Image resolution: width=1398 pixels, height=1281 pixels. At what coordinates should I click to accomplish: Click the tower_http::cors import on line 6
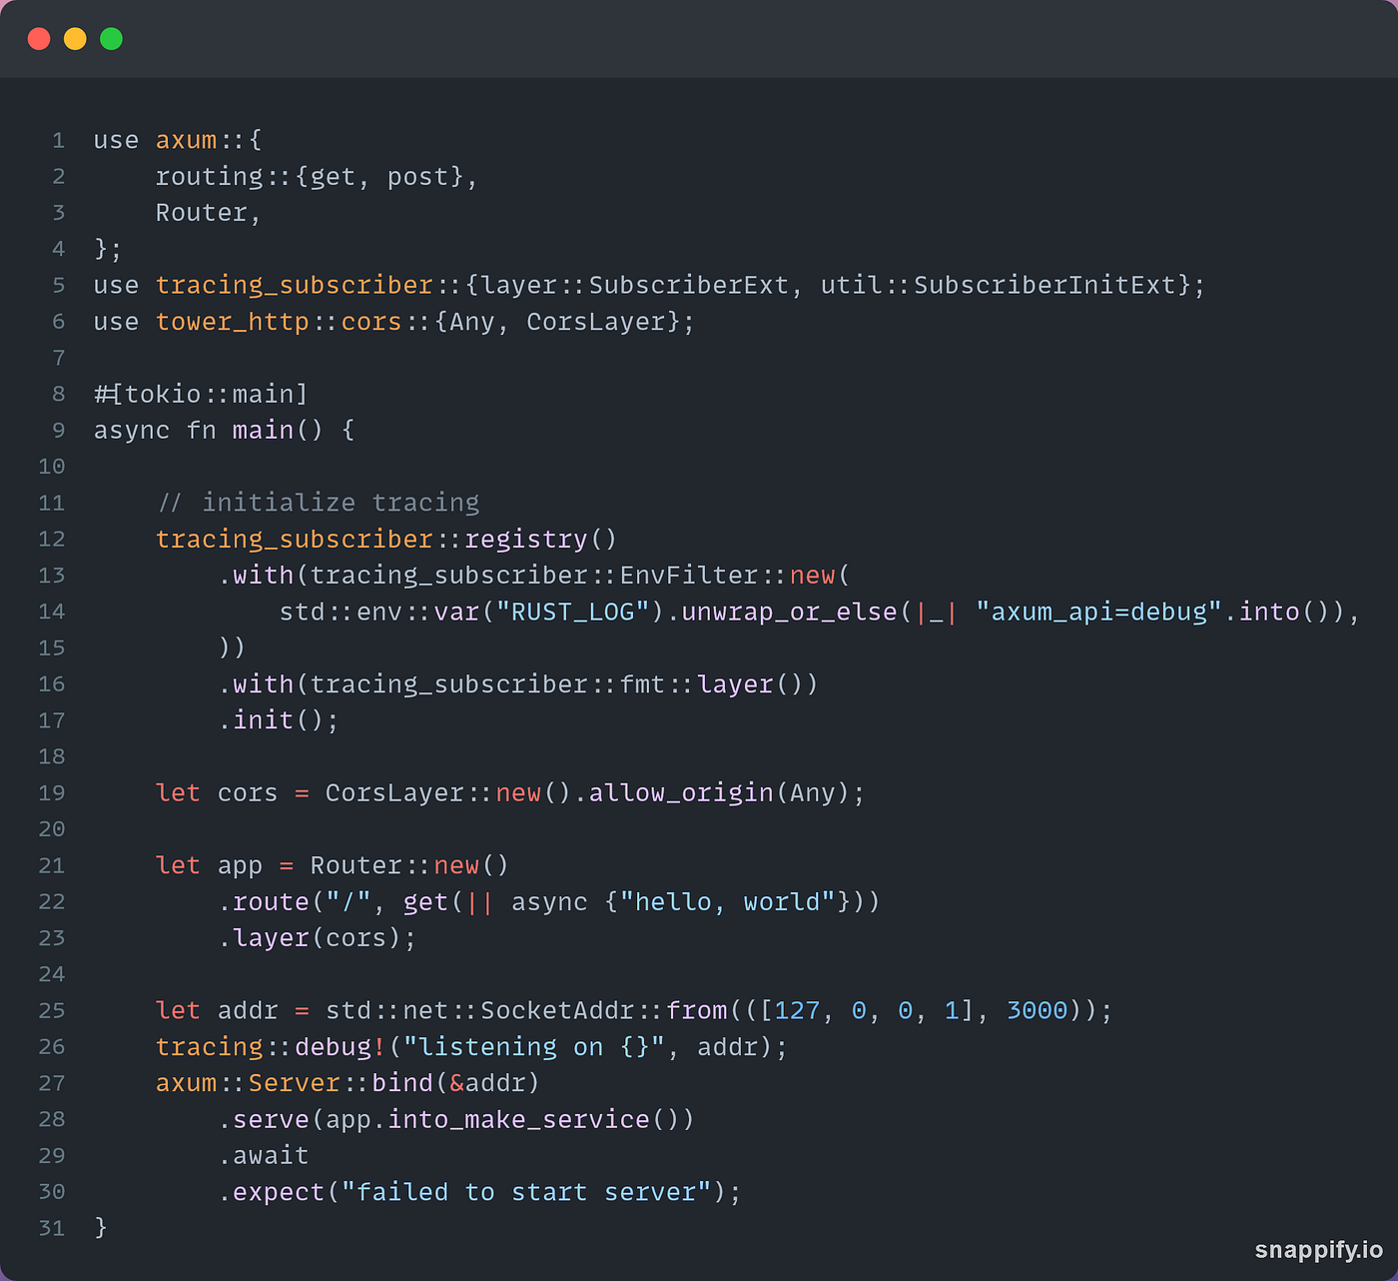(x=280, y=321)
